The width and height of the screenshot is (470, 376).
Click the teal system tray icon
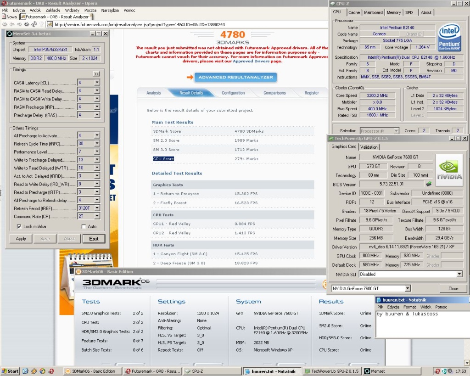pos(444,371)
